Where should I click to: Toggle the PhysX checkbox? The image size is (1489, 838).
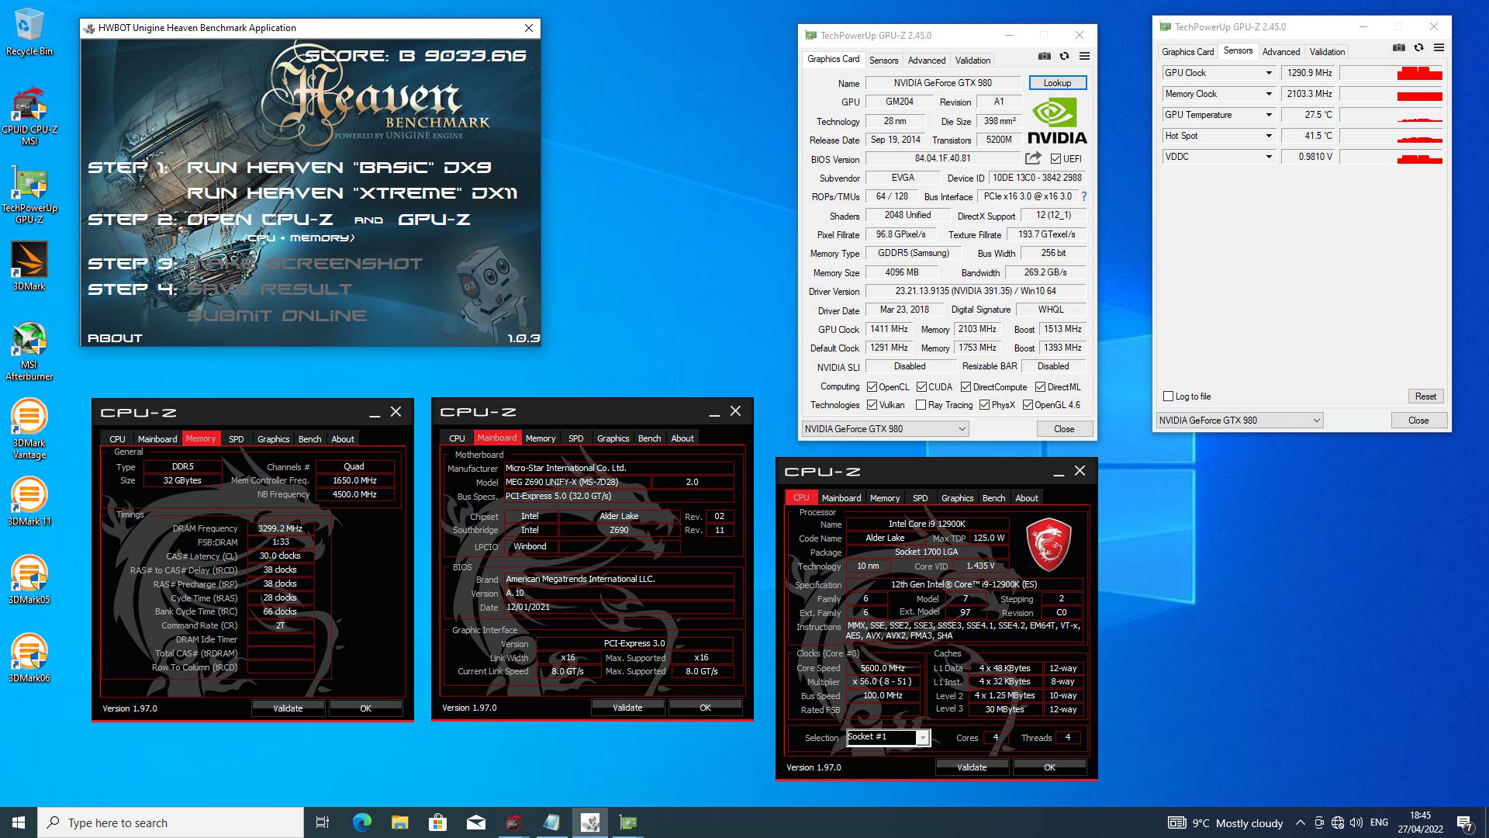pos(984,405)
